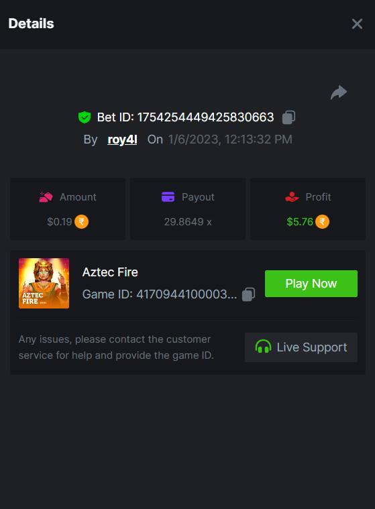Click the red Profit hand icon
375x509 pixels.
tap(292, 196)
